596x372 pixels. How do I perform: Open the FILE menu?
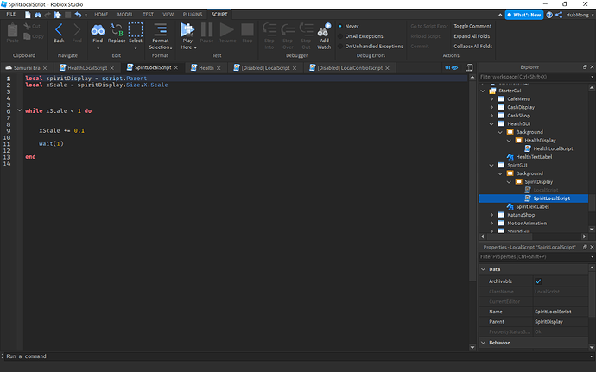(x=11, y=14)
